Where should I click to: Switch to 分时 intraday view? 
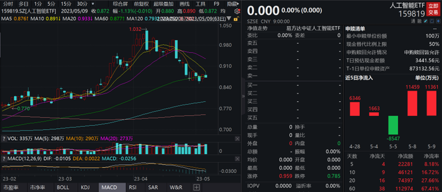9,4
